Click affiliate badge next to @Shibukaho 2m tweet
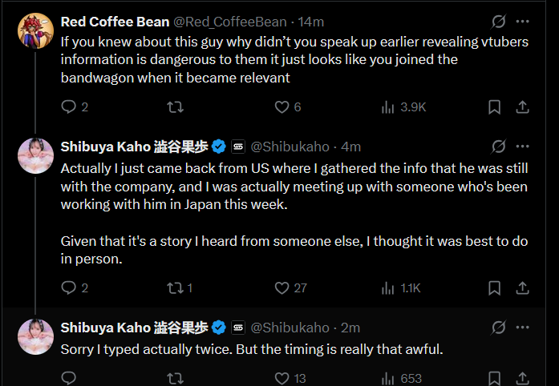Image resolution: width=559 pixels, height=386 pixels. [238, 328]
